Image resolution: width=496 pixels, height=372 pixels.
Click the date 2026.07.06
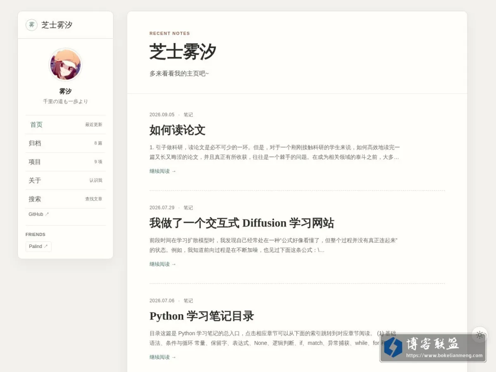[x=162, y=301]
